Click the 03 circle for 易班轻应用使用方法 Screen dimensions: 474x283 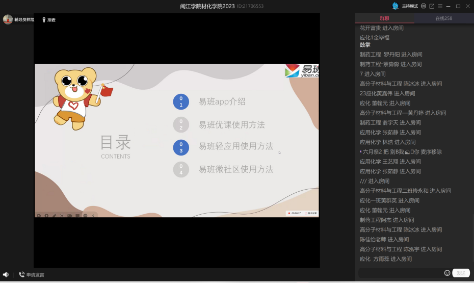pos(181,147)
